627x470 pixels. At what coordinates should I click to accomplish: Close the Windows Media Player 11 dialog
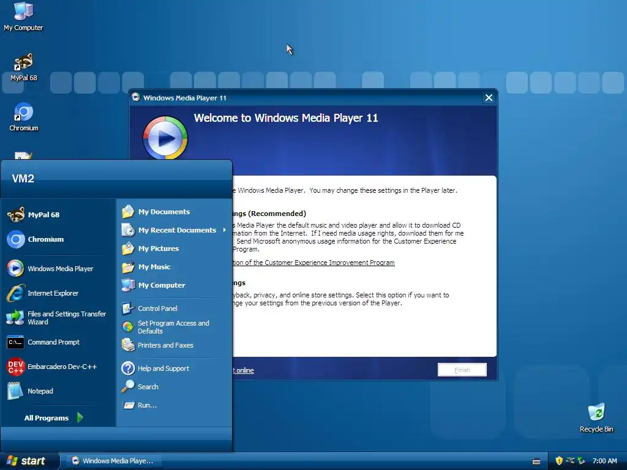[489, 98]
